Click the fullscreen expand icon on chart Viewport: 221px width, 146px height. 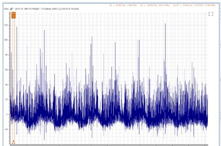point(211,14)
